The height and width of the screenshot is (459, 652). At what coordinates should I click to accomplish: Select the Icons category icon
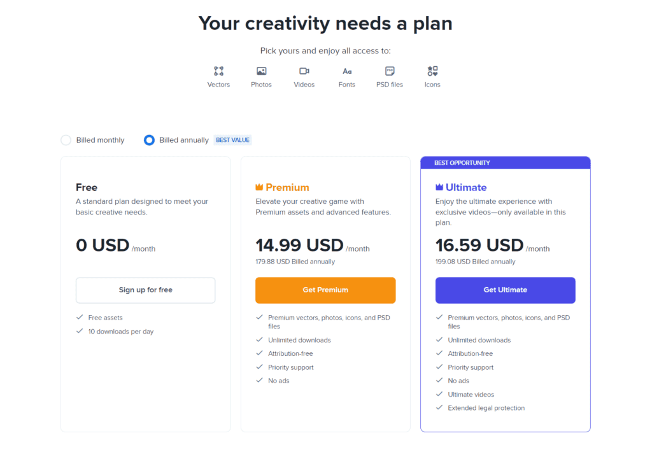point(432,71)
